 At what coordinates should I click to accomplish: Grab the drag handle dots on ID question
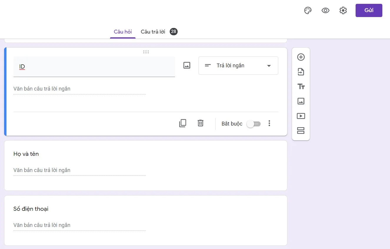coord(146,52)
